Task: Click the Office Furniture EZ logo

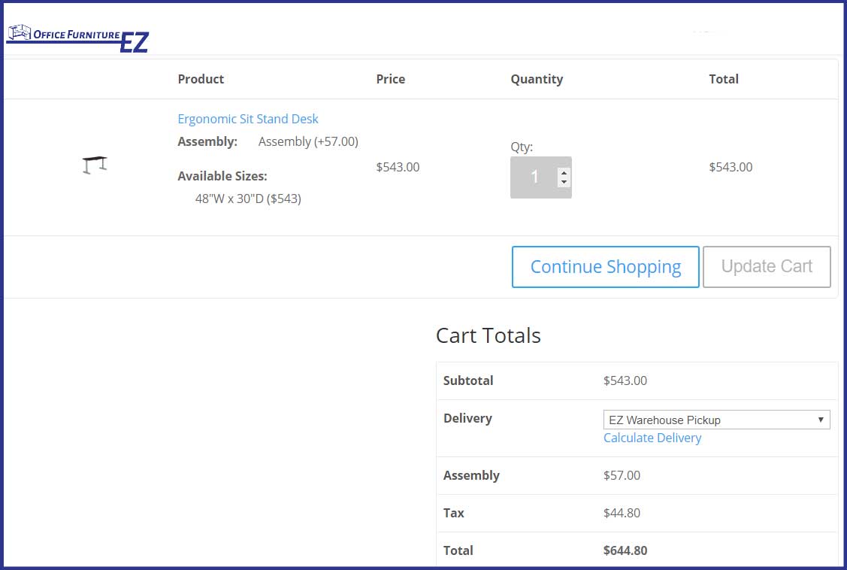Action: click(78, 39)
